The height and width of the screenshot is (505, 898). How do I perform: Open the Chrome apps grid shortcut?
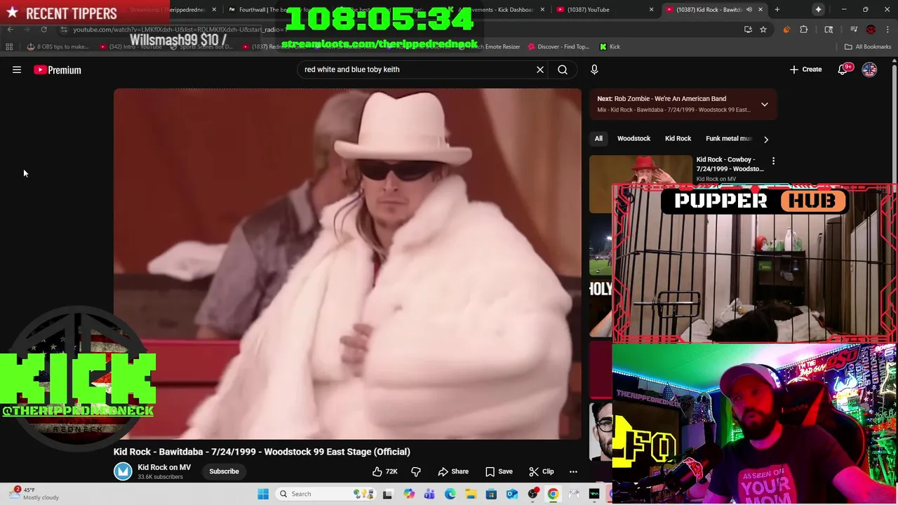click(x=9, y=46)
